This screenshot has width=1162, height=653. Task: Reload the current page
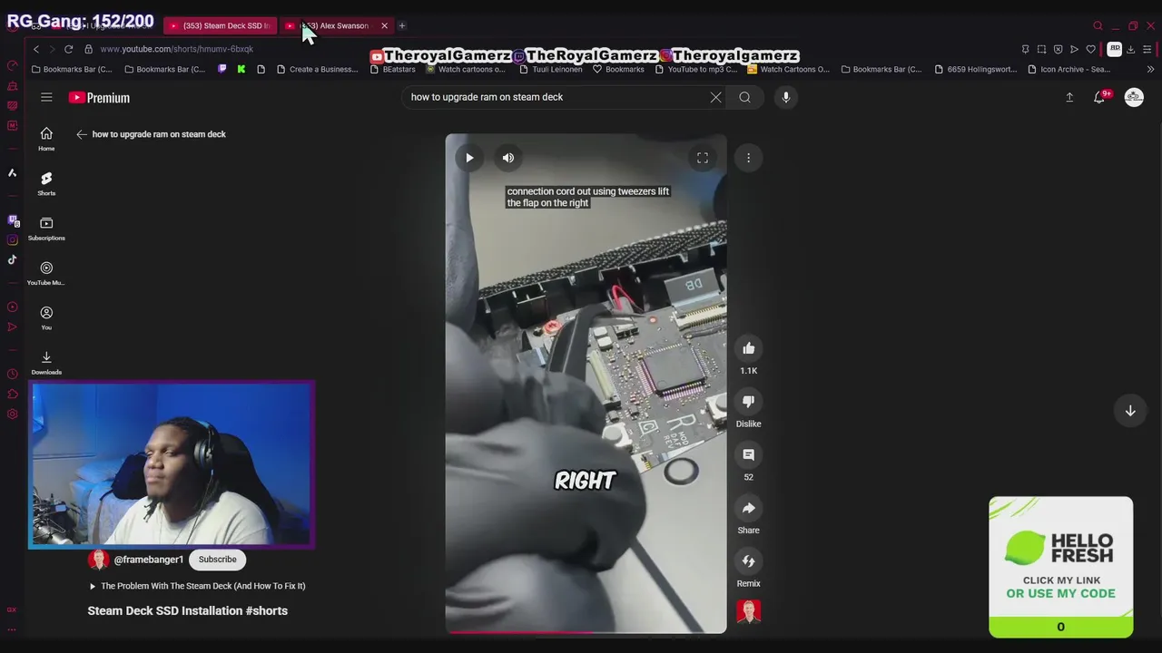[68, 49]
